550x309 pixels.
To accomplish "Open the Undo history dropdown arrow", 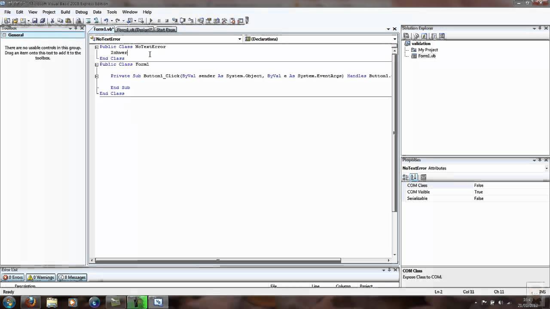I will [x=111, y=21].
